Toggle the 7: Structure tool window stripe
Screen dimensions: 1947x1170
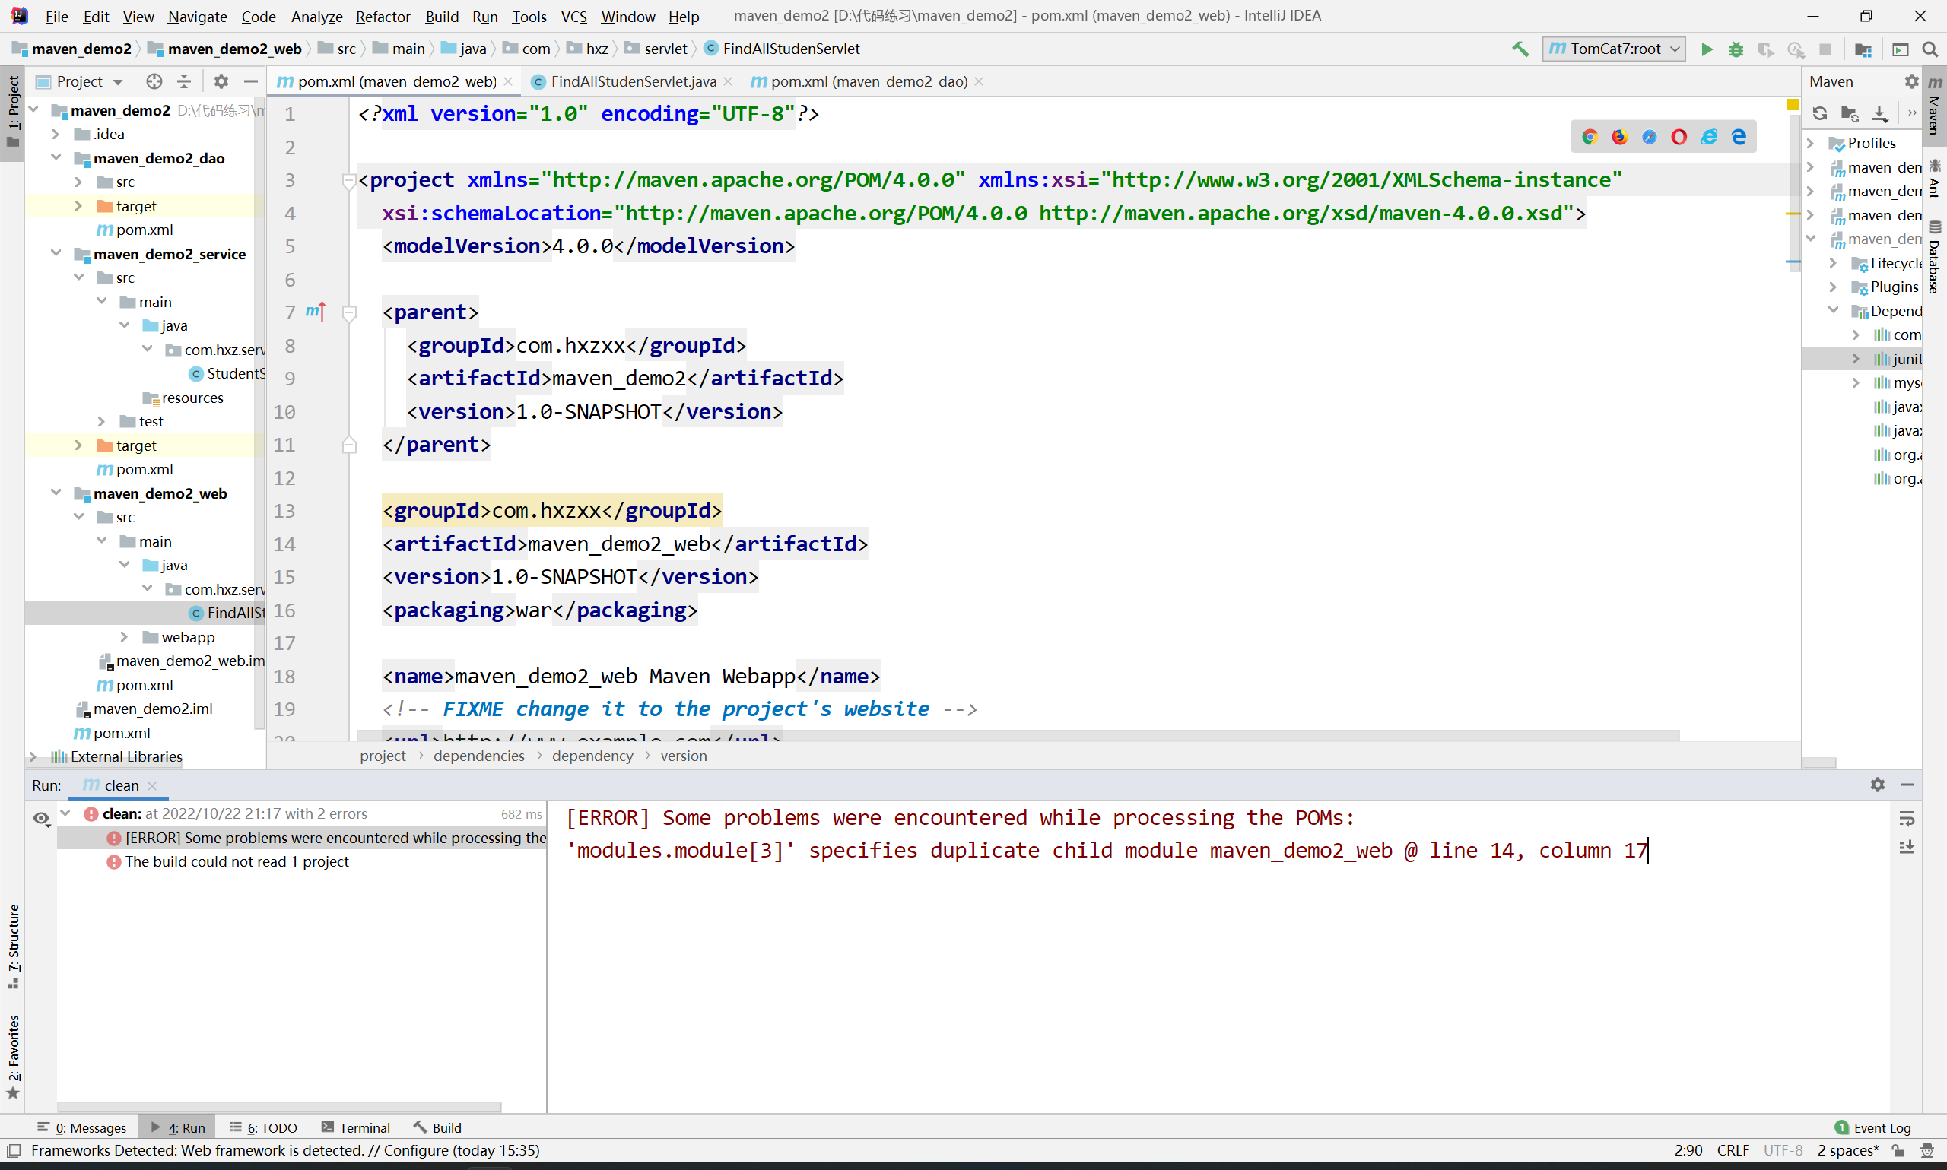(x=13, y=946)
